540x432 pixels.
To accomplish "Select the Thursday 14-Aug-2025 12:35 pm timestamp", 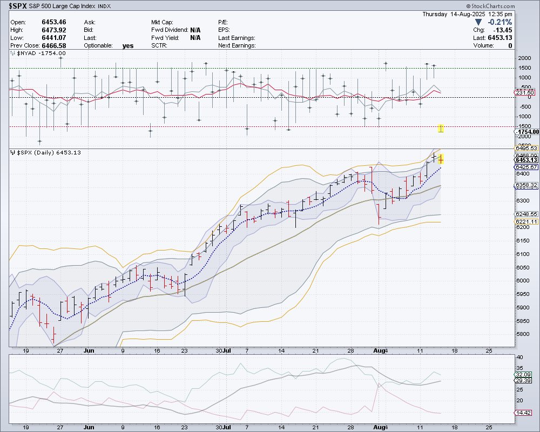I will (467, 14).
